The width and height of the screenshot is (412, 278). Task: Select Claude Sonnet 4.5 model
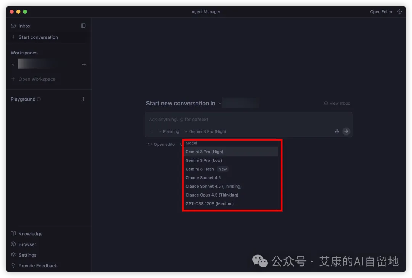click(231, 178)
